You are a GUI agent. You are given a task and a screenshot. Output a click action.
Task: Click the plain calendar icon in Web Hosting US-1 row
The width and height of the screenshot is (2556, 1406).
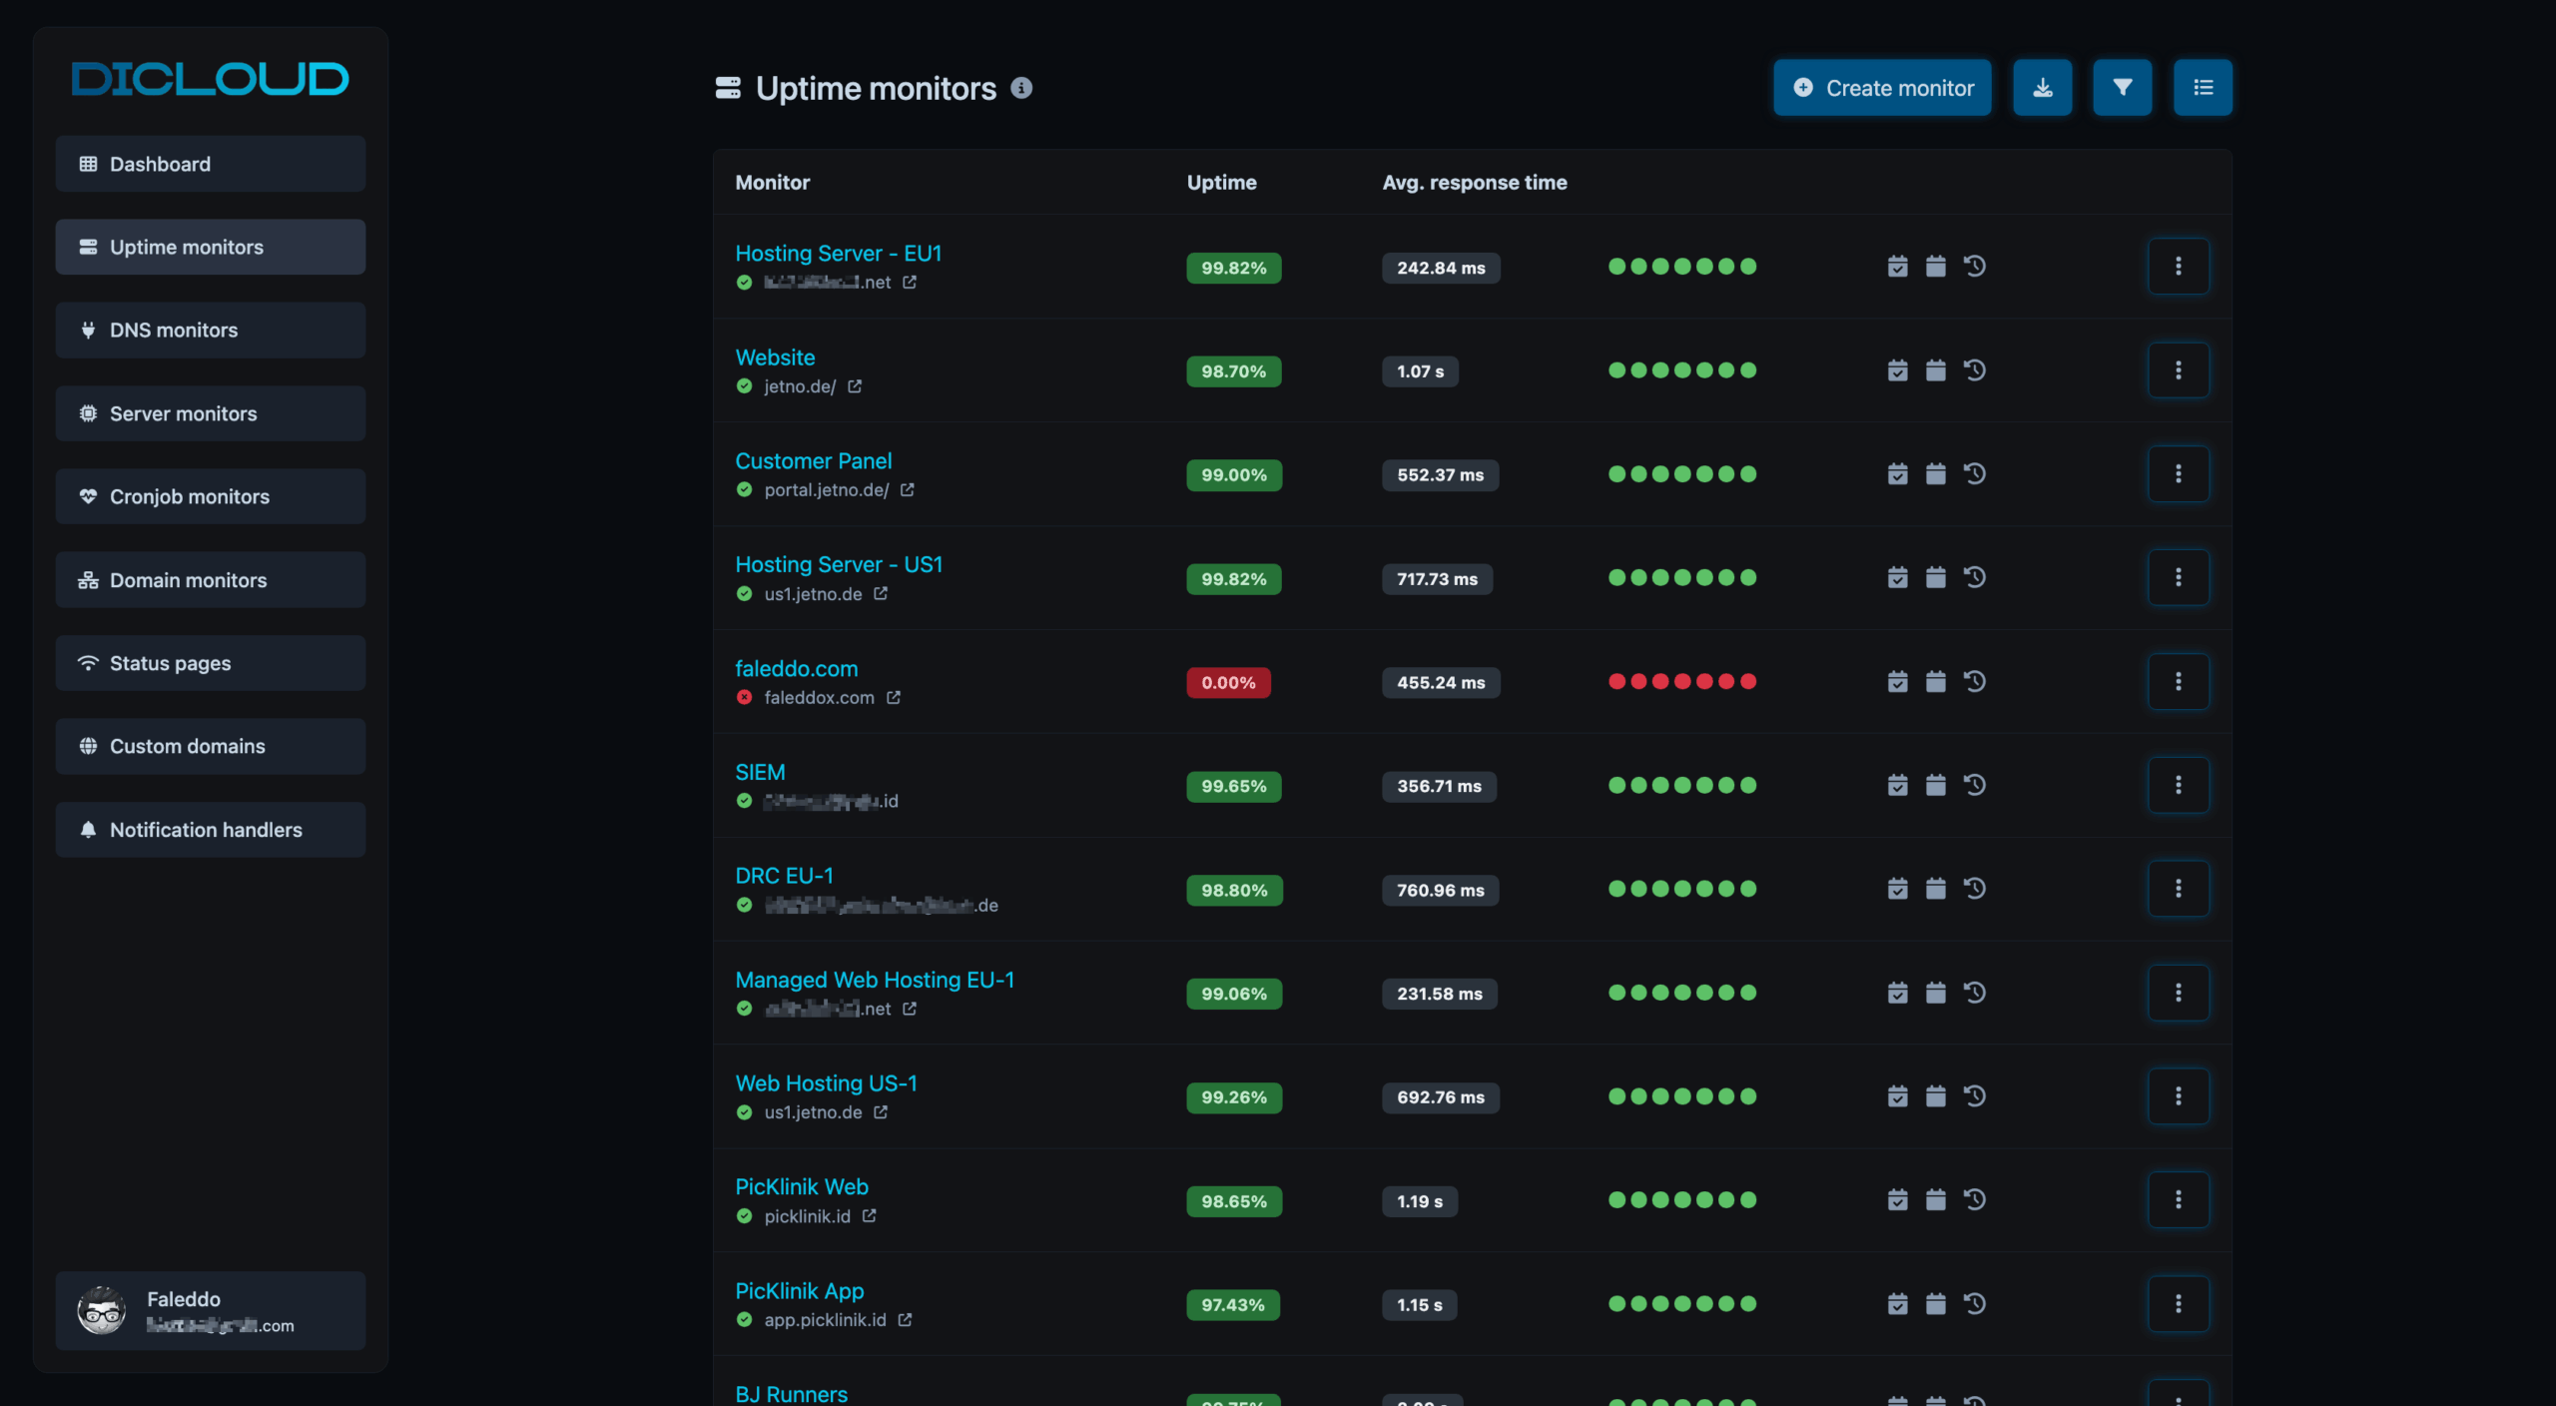tap(1935, 1096)
